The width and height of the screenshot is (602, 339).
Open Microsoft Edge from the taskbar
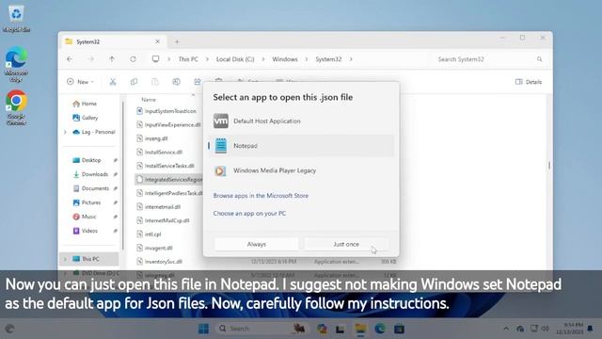[x=380, y=329]
